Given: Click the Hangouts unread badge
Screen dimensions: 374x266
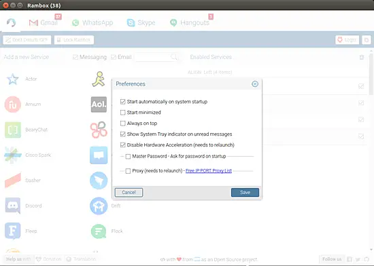Looking at the screenshot, I should coord(211,17).
